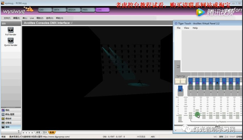Click blue swop button of playback 2
The image size is (243, 140).
pyautogui.click(x=197, y=81)
